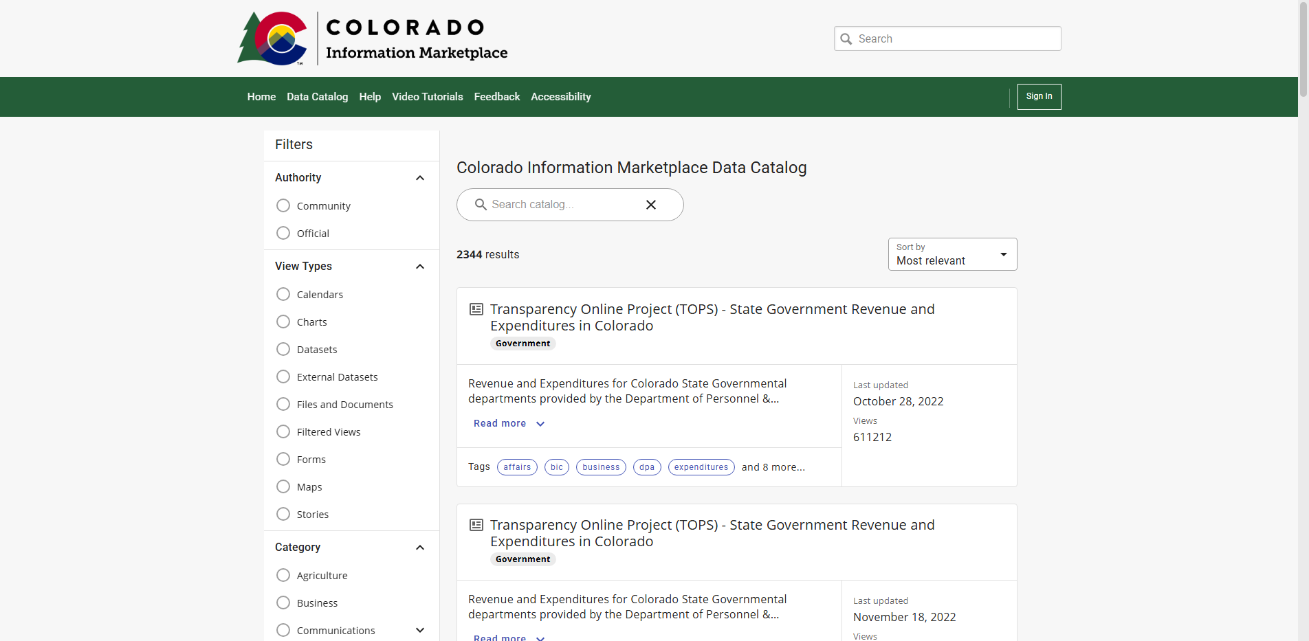
Task: Click the Colorado Information Marketplace logo
Action: coord(373,38)
